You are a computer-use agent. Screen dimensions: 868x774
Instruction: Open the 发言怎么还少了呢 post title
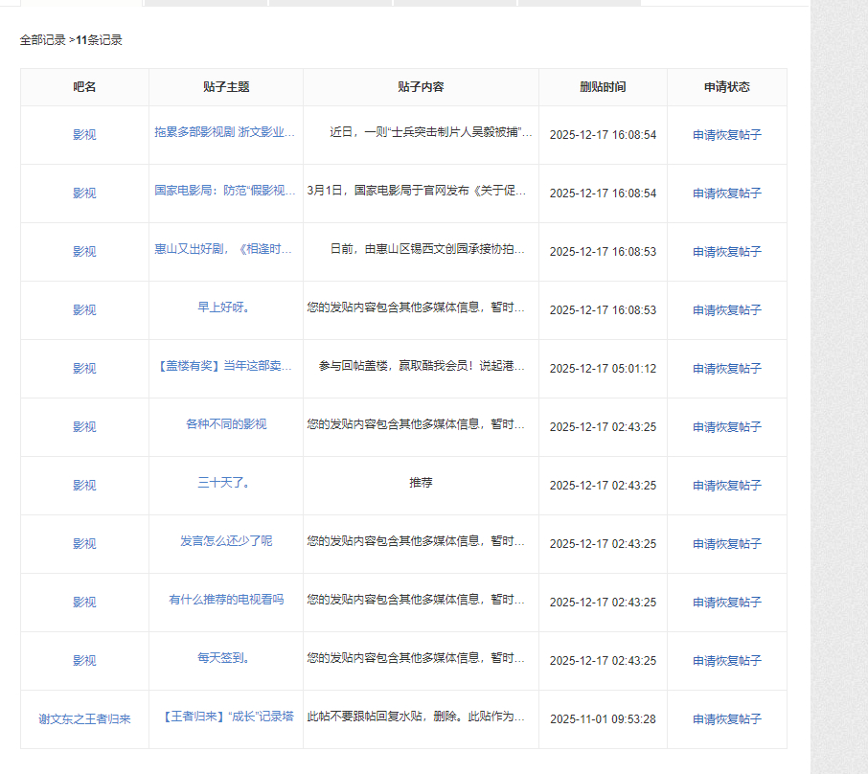click(225, 541)
